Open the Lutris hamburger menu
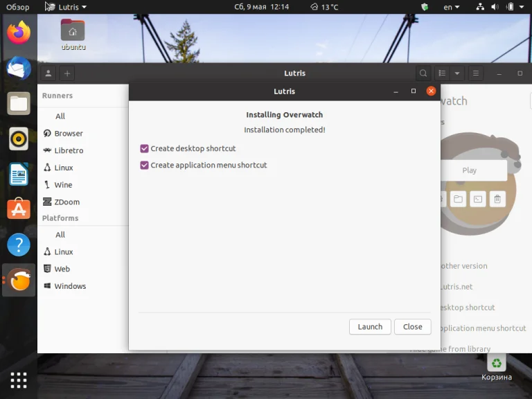 [x=476, y=73]
